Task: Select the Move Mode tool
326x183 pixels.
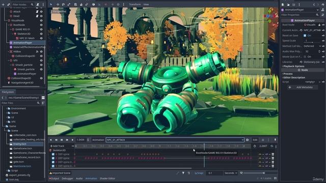Action: [x=58, y=5]
